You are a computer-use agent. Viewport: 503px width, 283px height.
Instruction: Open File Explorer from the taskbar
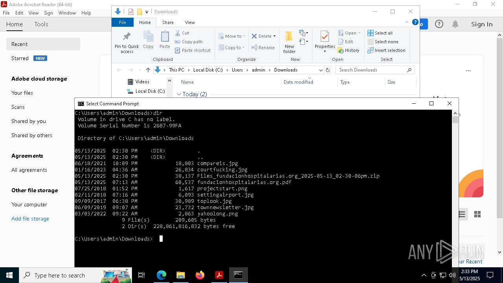pos(181,275)
